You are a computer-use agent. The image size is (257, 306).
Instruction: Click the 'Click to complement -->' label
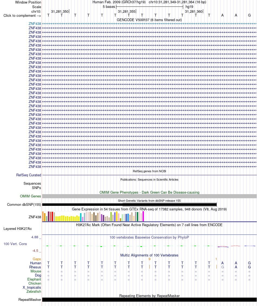click(22, 16)
